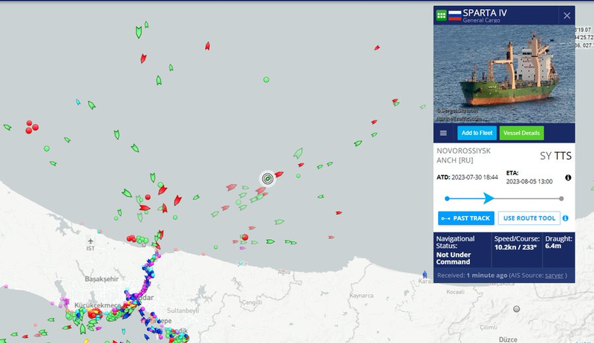Click the SPARTA IV vessel name title

coord(485,13)
